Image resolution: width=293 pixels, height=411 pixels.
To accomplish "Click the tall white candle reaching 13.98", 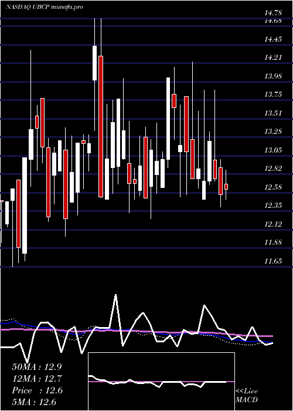I will tap(168, 119).
